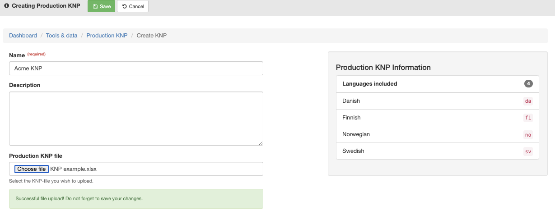Image resolution: width=555 pixels, height=211 pixels.
Task: Click the info icon beside Creating Production KNP
Action: [x=6, y=6]
